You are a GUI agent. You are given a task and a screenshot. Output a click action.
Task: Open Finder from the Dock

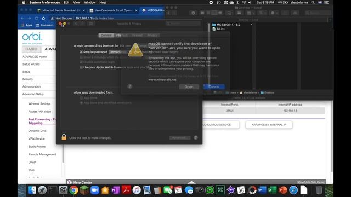[32, 190]
